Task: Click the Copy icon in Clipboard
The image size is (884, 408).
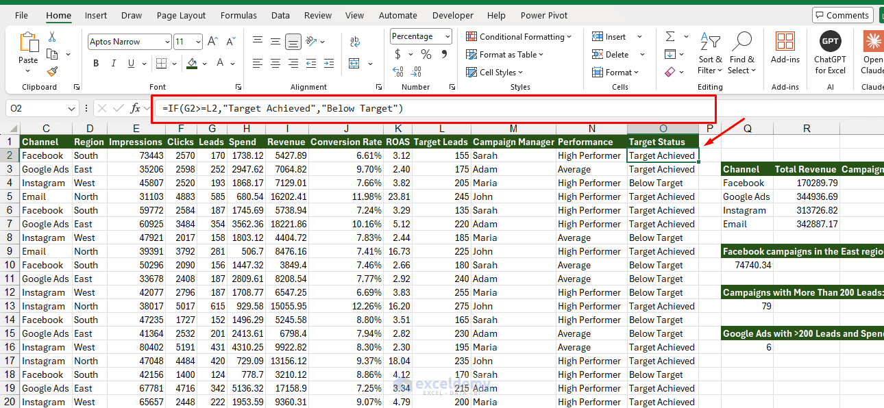Action: (x=52, y=54)
